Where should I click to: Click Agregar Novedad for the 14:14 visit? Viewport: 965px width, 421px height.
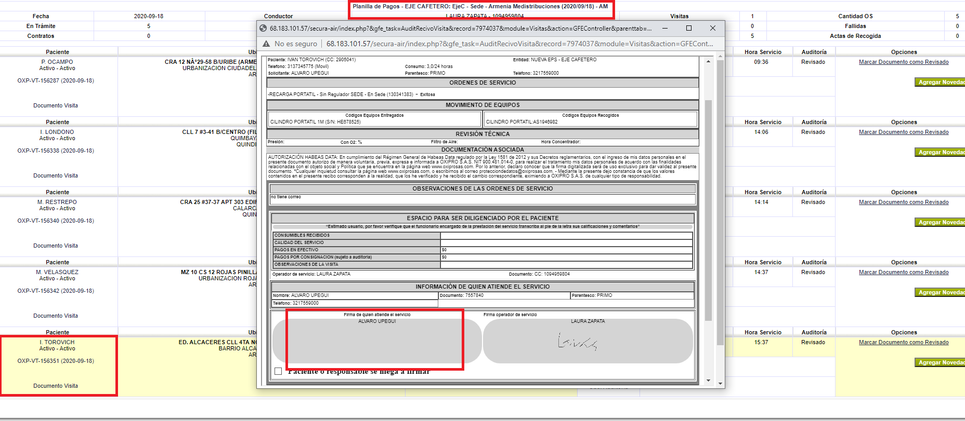click(x=940, y=222)
